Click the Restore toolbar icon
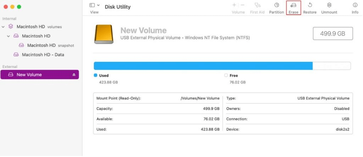This screenshot has width=363, height=157. 309,5
